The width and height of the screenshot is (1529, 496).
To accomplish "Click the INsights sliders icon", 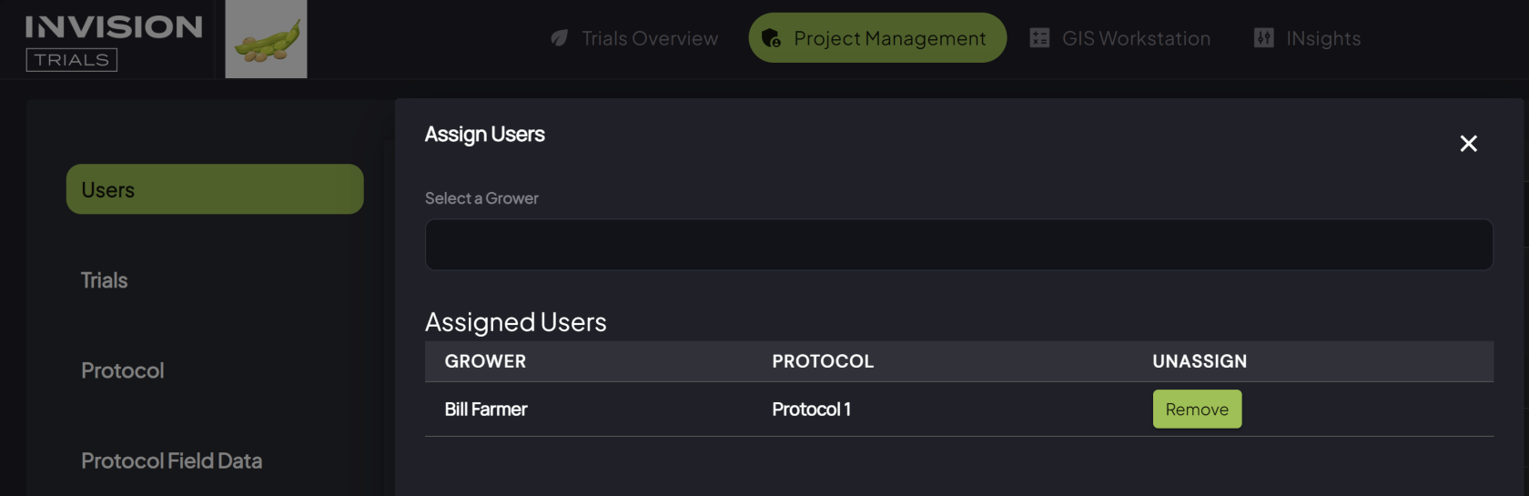I will pos(1264,38).
